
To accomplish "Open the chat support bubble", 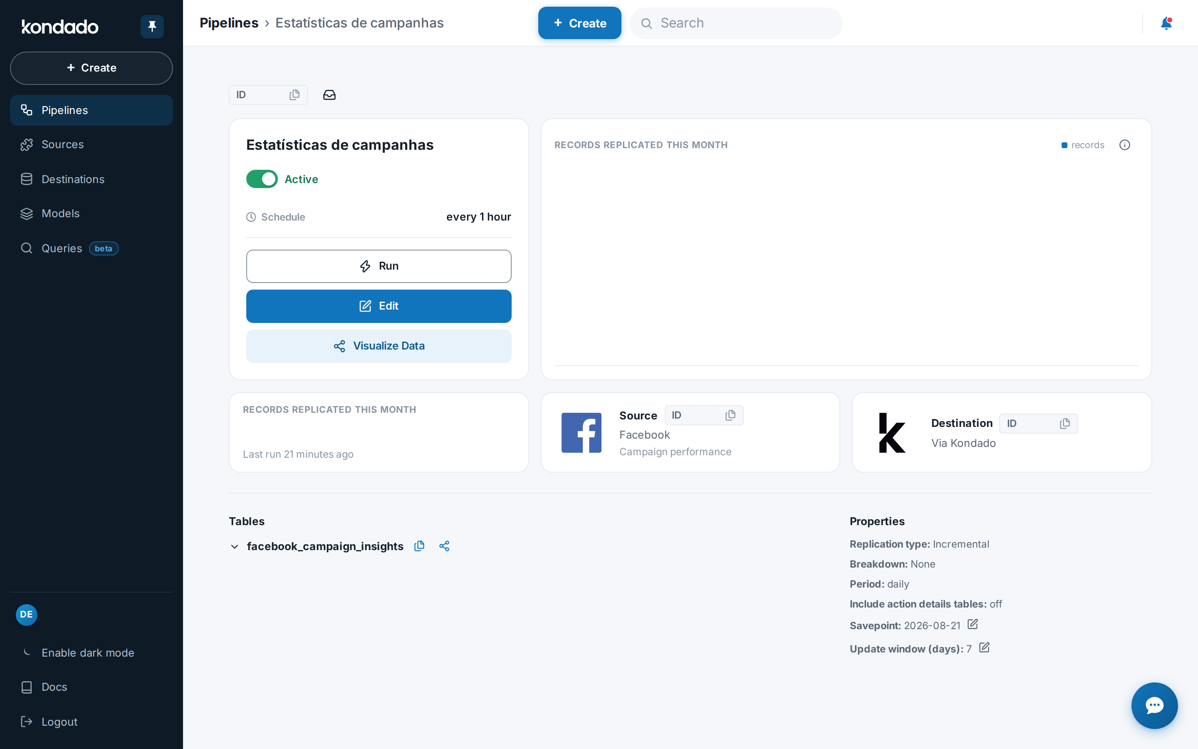I will point(1154,705).
